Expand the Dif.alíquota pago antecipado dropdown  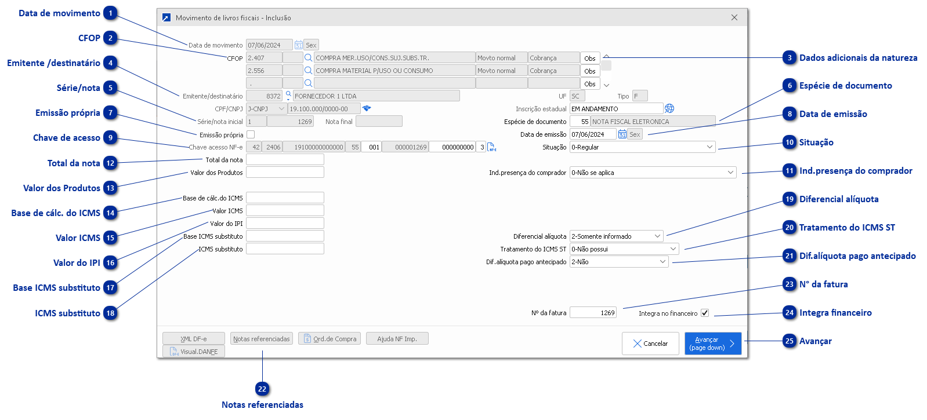pos(662,262)
